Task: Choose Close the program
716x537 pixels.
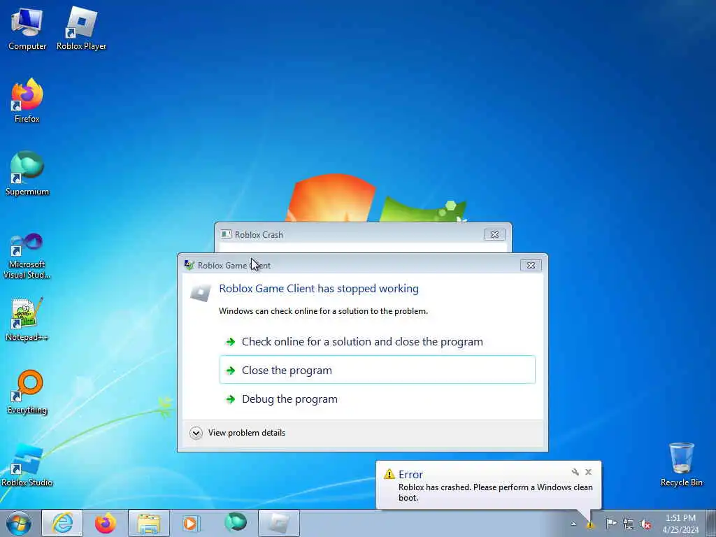Action: [377, 370]
